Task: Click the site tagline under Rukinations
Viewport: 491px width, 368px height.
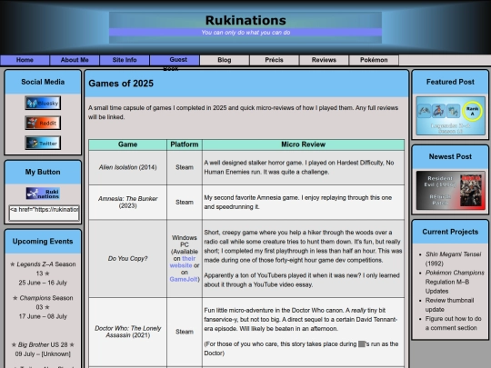Action: click(x=245, y=33)
